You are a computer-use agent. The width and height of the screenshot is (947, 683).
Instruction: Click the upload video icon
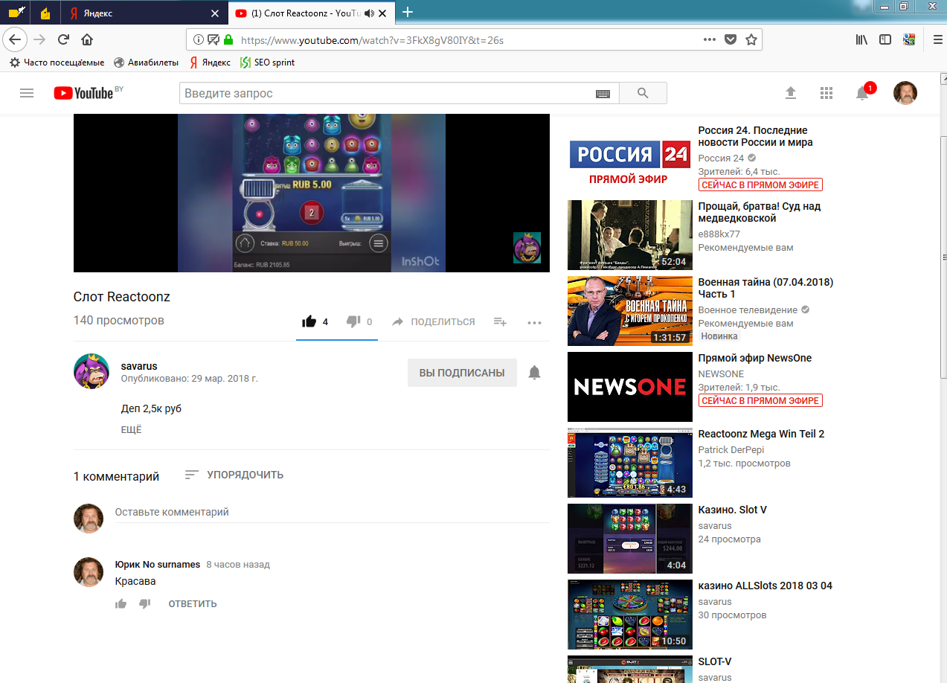pos(790,93)
